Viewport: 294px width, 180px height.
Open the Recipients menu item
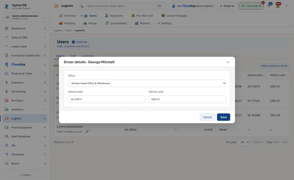click(114, 16)
